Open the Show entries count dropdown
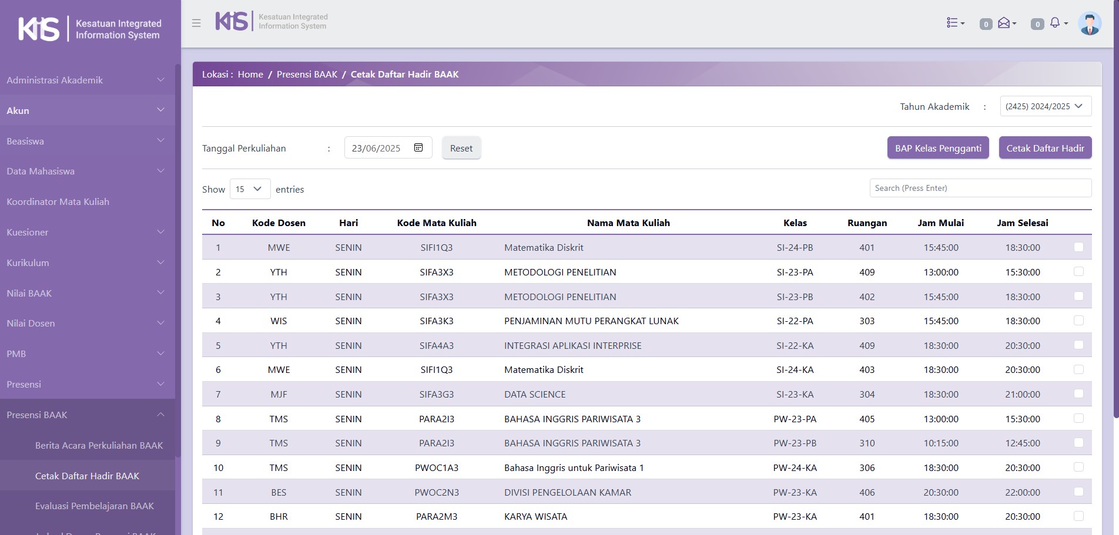This screenshot has width=1119, height=535. click(x=249, y=189)
